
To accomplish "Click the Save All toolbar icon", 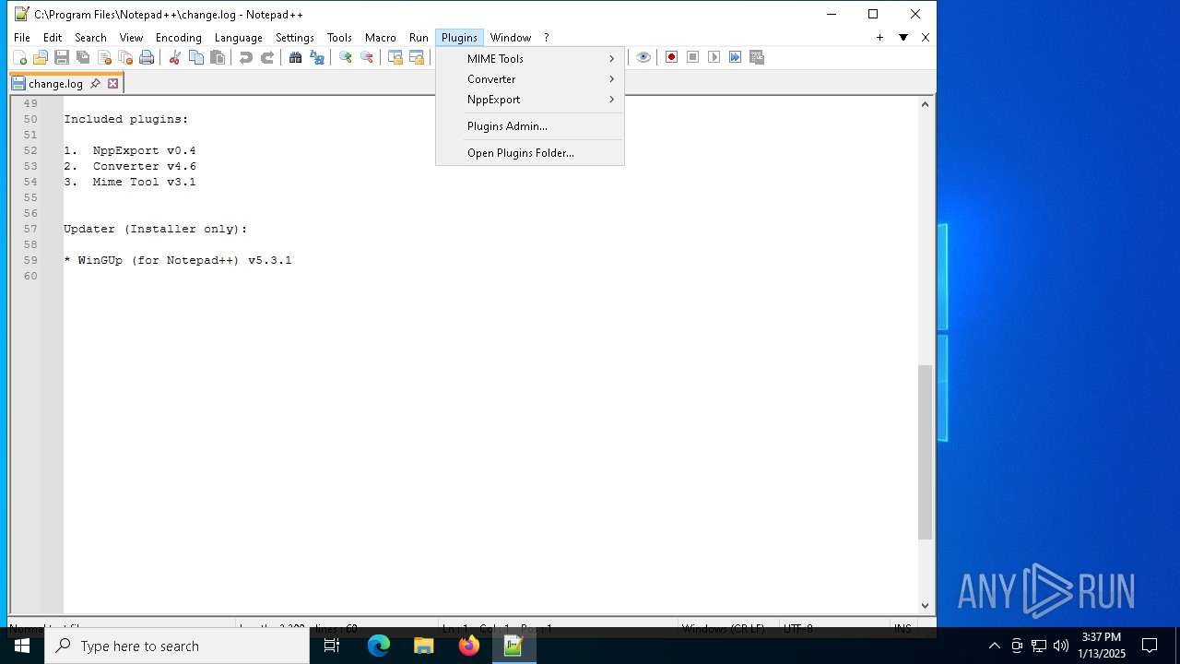I will 83,57.
